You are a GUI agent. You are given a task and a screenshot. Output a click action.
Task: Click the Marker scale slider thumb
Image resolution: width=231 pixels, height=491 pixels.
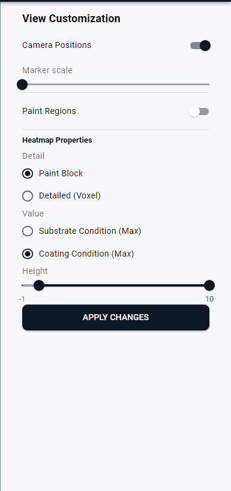click(22, 85)
